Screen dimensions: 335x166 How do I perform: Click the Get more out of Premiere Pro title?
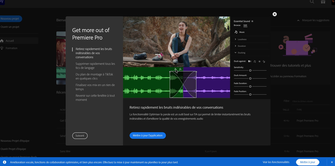pos(91,34)
